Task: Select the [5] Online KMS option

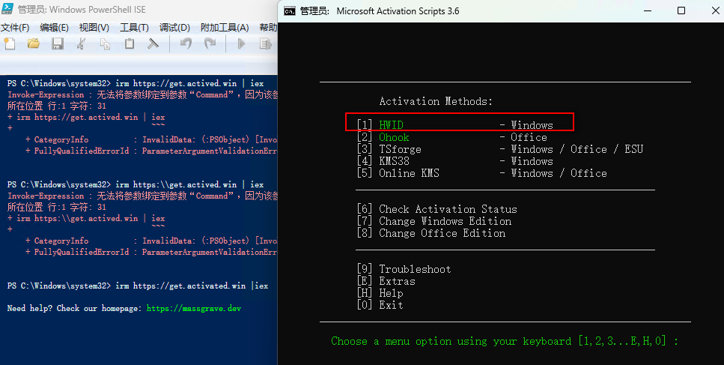Action: pos(481,173)
